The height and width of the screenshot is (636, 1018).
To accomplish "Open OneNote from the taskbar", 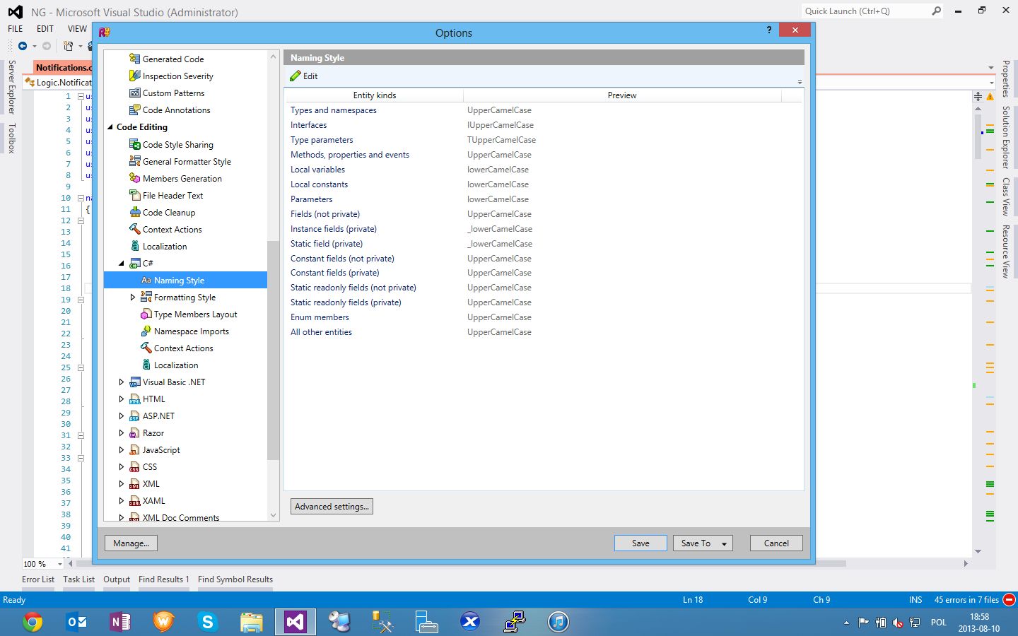I will point(120,622).
